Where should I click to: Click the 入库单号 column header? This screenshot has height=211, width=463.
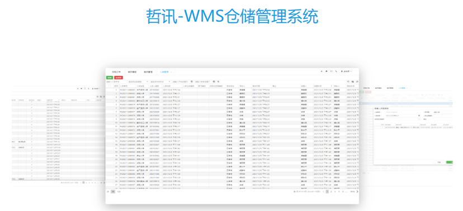pos(127,86)
